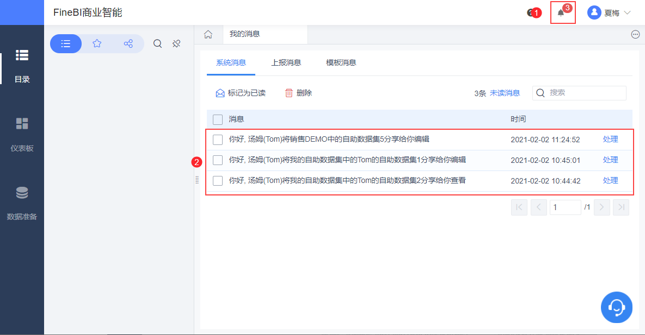Check the Tom的自助数据集1 message checkbox
The height and width of the screenshot is (335, 645).
point(218,160)
